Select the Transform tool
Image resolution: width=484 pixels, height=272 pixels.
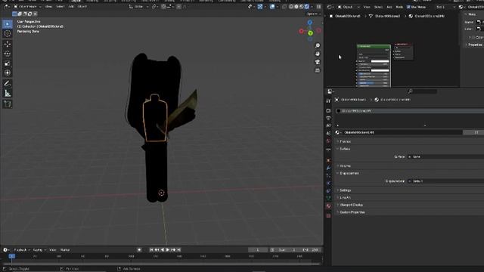point(8,73)
